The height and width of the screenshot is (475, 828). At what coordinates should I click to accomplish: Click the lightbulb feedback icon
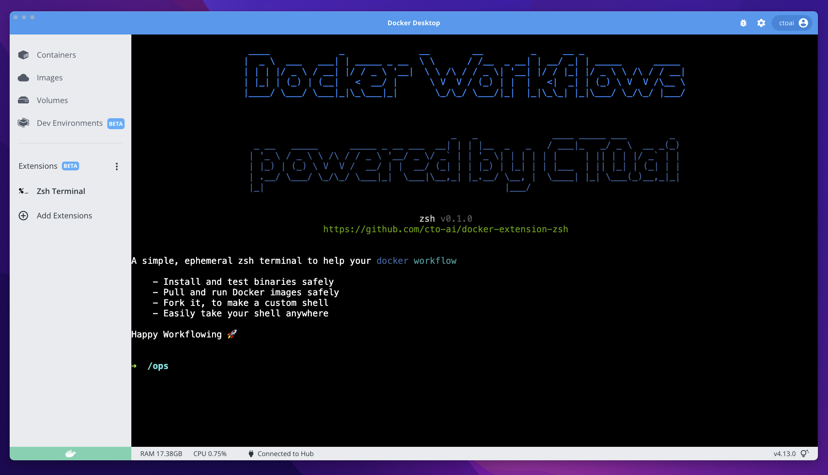[x=804, y=454]
